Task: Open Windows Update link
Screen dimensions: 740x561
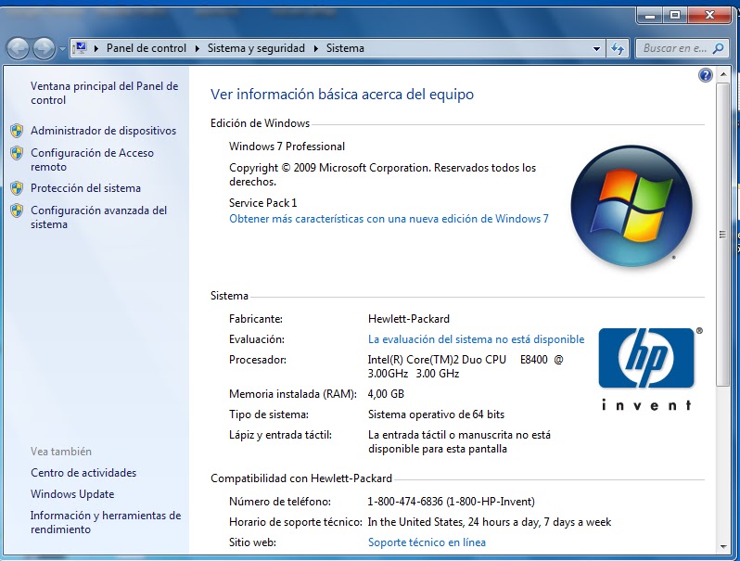Action: pyautogui.click(x=72, y=494)
